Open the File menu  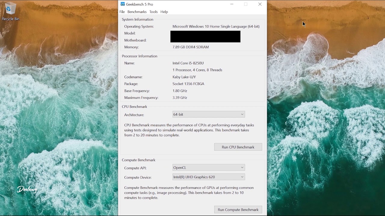pyautogui.click(x=122, y=12)
